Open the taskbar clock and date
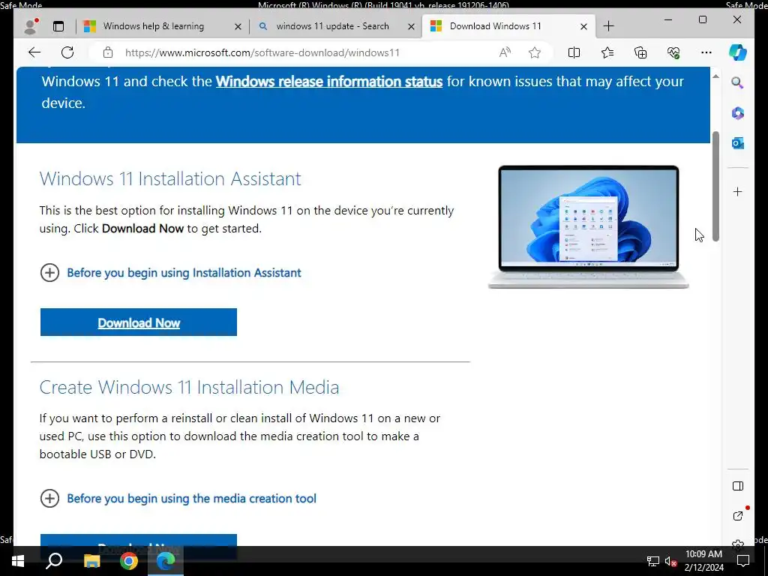768x576 pixels. 703,561
